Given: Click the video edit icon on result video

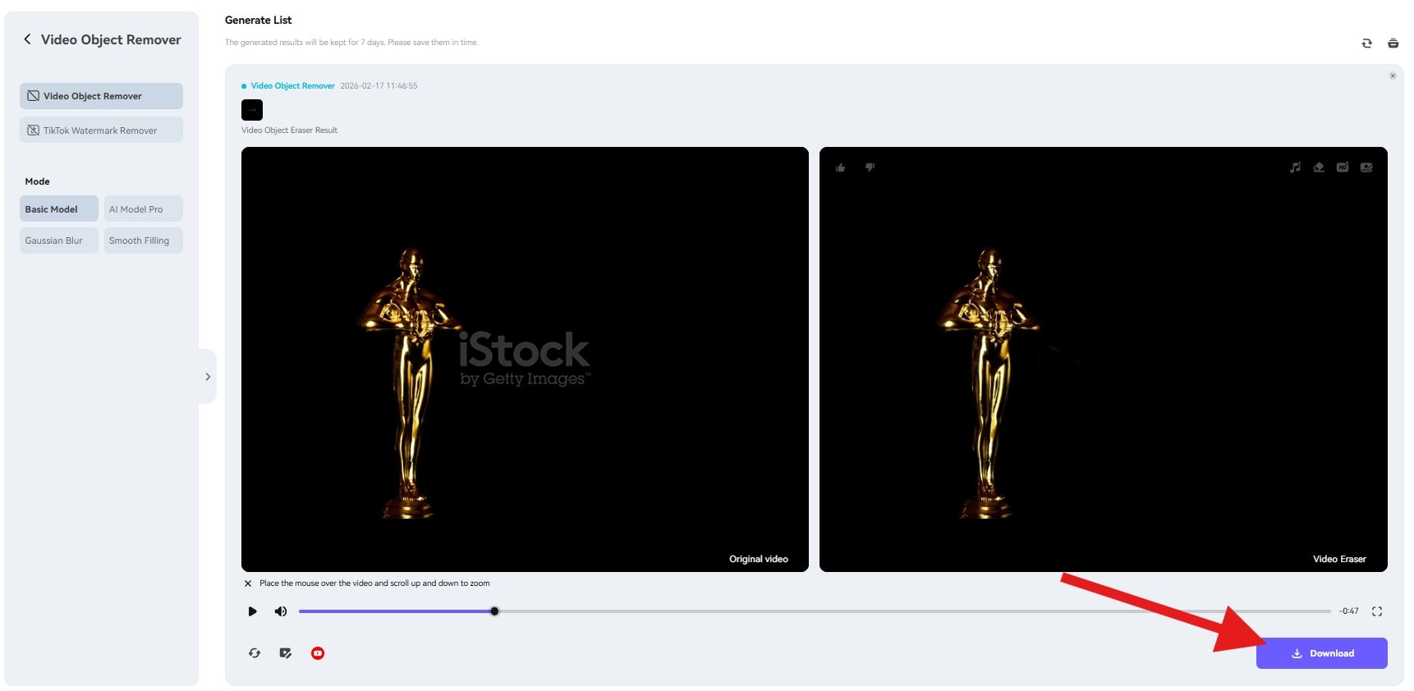Looking at the screenshot, I should click(x=1366, y=167).
